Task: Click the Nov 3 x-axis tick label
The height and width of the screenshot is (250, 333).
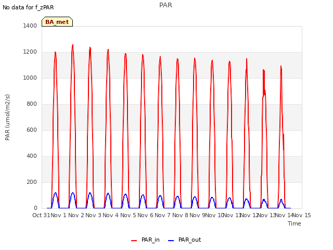Action: point(93,215)
